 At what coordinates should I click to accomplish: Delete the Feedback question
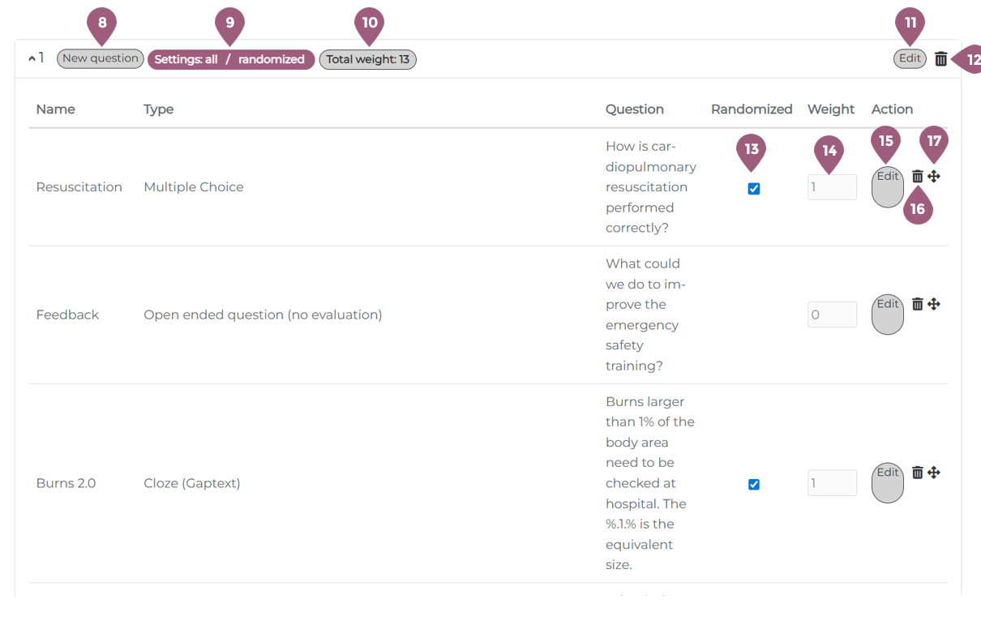click(917, 304)
